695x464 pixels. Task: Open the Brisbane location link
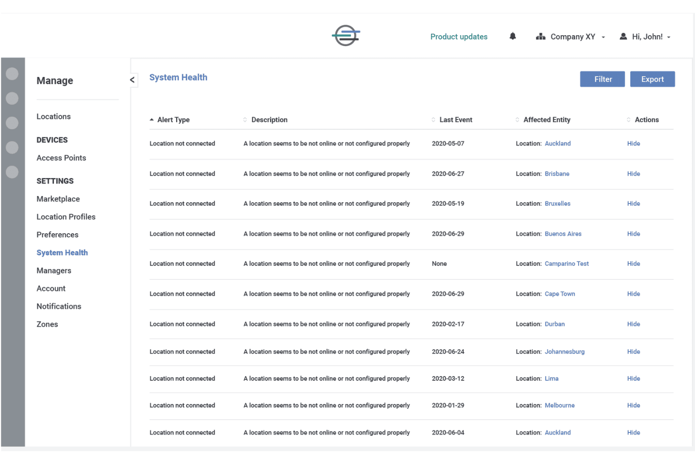click(x=557, y=173)
